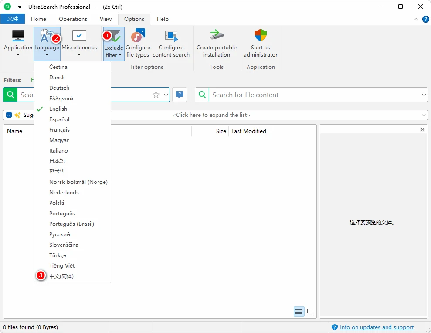
Task: Switch to large thumbnail view
Action: click(x=310, y=312)
